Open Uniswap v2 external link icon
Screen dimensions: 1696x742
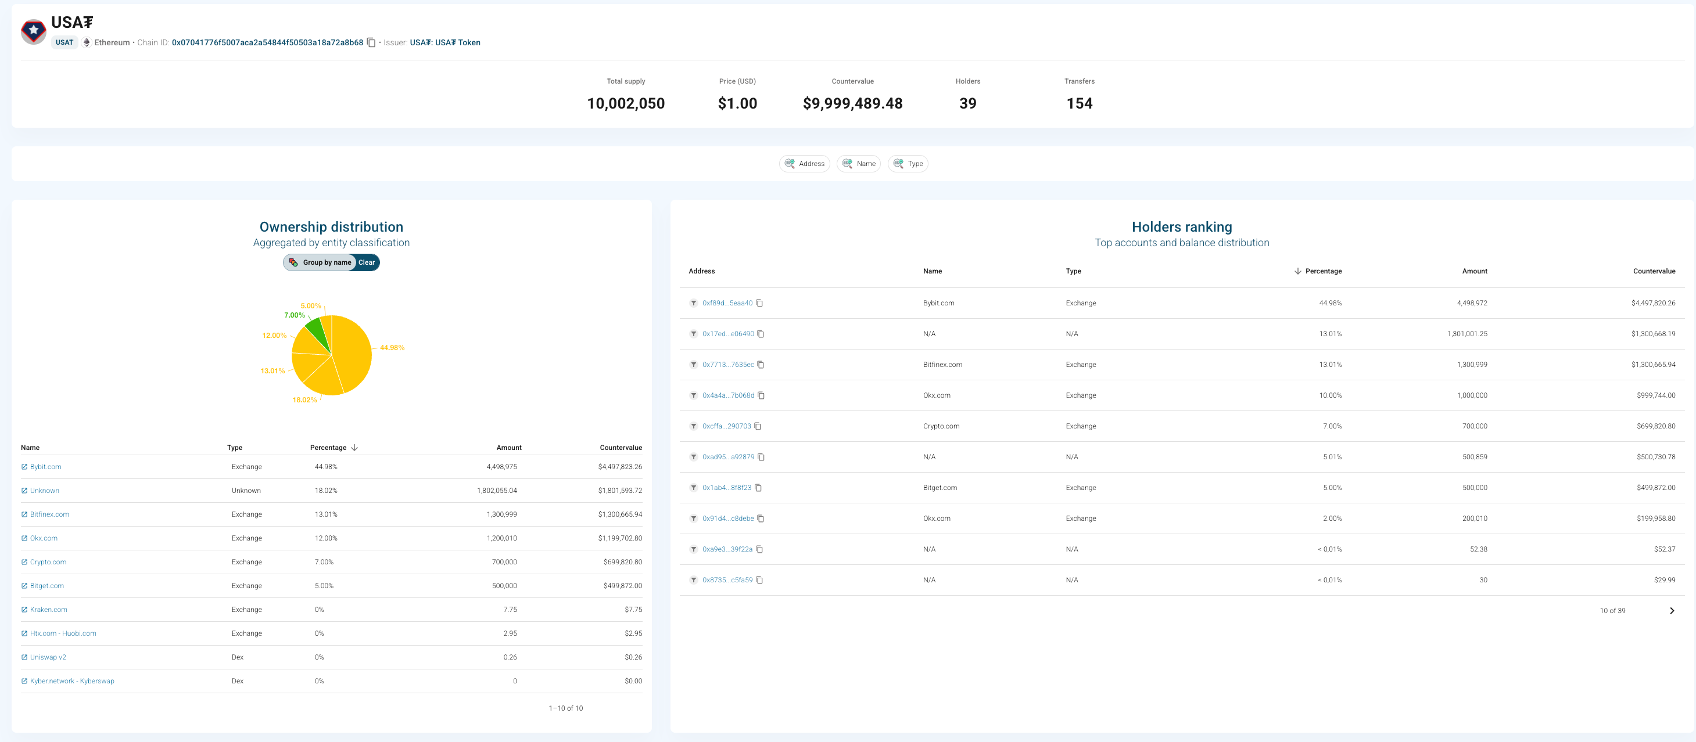coord(24,658)
